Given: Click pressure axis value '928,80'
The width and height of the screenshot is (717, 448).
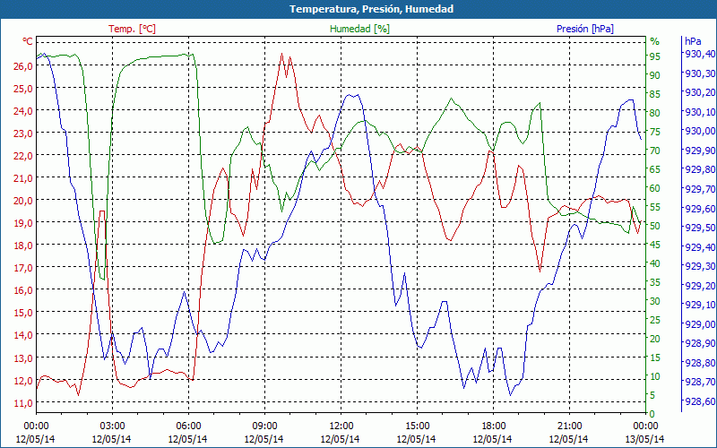Looking at the screenshot, I should tap(699, 363).
